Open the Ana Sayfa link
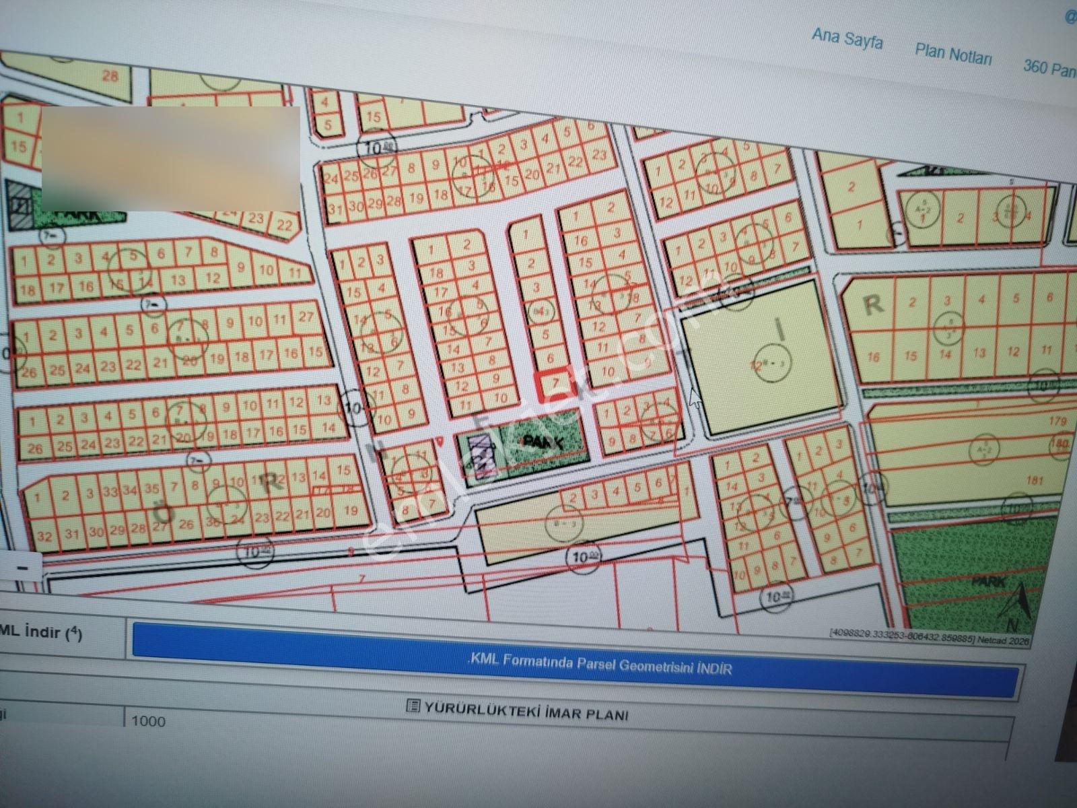The image size is (1077, 808). (847, 38)
